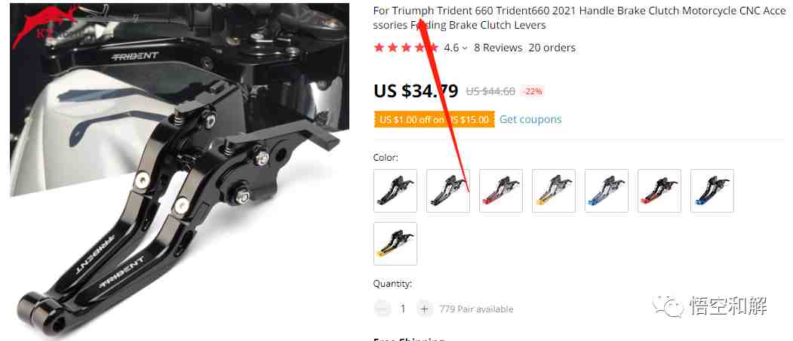Screen dimensions: 793x341
Task: Pick the red-tipped silver lever color
Action: pyautogui.click(x=501, y=191)
